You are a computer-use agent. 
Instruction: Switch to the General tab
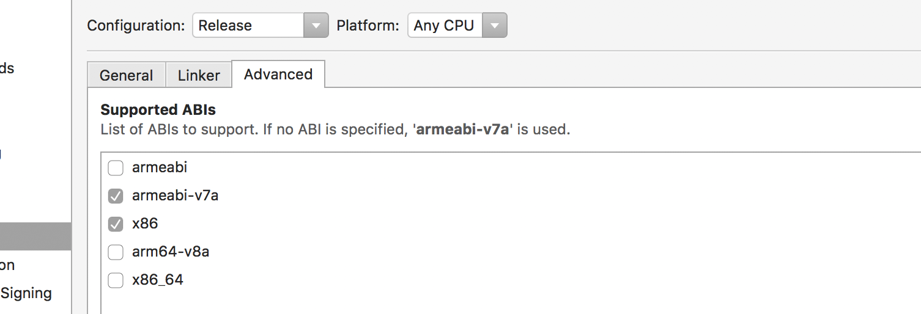[x=126, y=75]
